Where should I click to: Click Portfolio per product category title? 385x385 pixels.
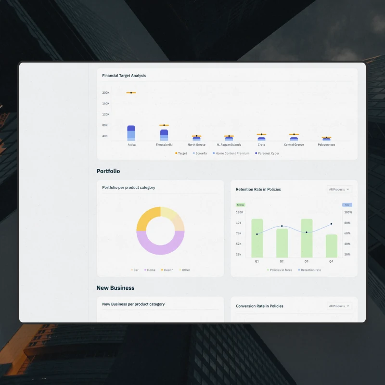pos(128,187)
